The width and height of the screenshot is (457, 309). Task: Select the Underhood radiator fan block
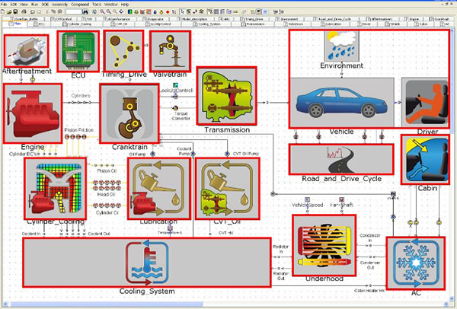(x=324, y=245)
